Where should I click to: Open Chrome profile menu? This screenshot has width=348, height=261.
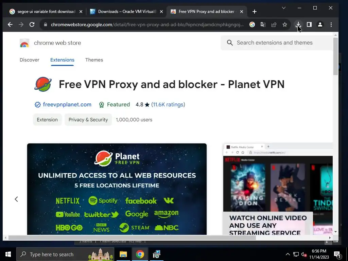point(320,24)
